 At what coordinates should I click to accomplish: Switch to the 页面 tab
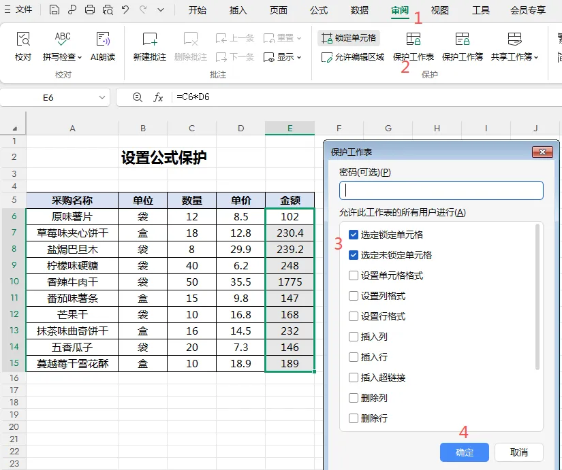pyautogui.click(x=279, y=10)
